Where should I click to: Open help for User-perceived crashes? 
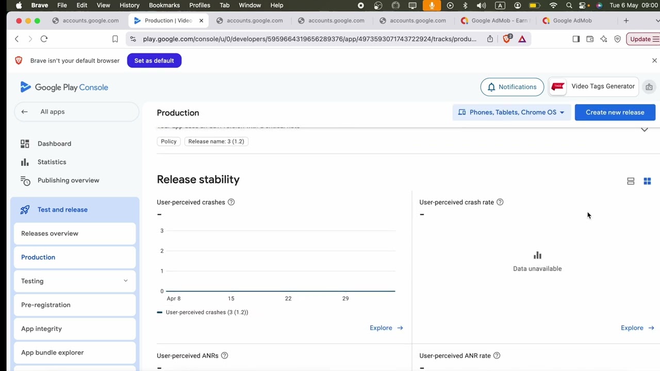pos(231,202)
